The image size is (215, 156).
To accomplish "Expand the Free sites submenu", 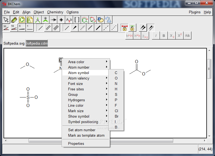I will tap(86, 89).
